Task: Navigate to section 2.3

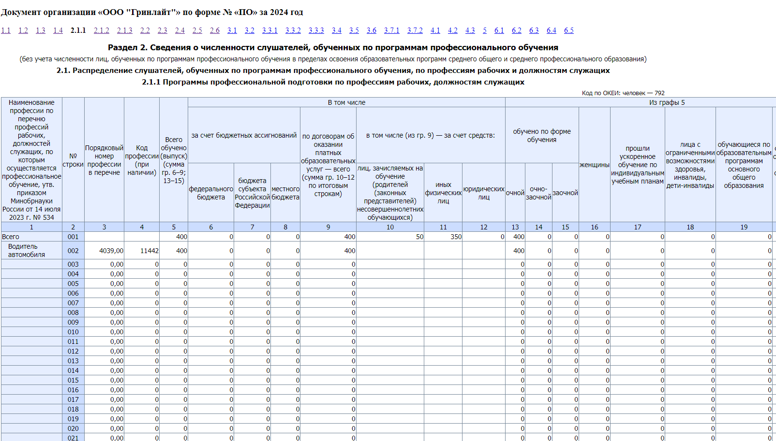Action: coord(163,30)
